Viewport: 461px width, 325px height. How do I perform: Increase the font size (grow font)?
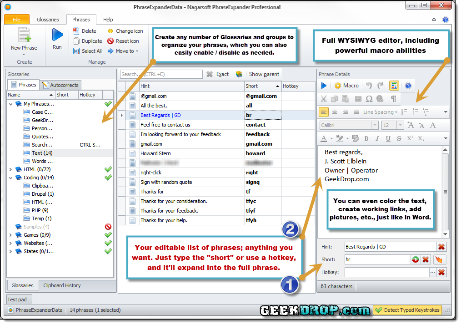[411, 125]
